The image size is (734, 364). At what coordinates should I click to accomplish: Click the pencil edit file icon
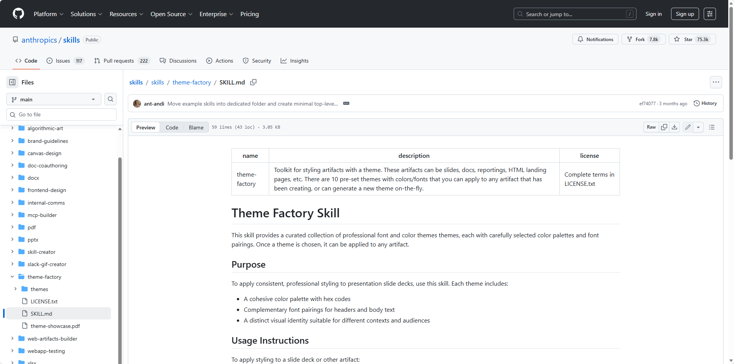pyautogui.click(x=688, y=127)
